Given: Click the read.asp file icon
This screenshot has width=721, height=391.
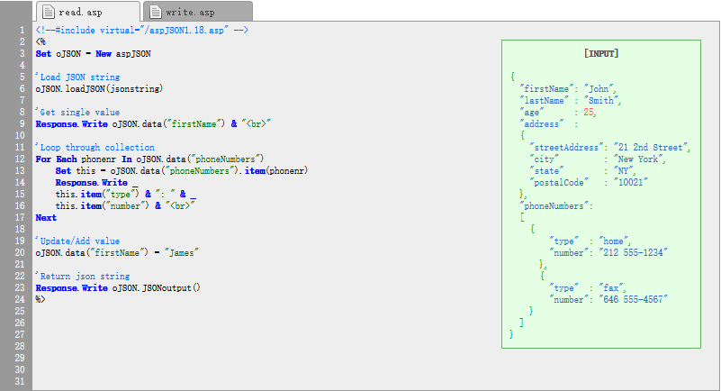Looking at the screenshot, I should tap(49, 12).
